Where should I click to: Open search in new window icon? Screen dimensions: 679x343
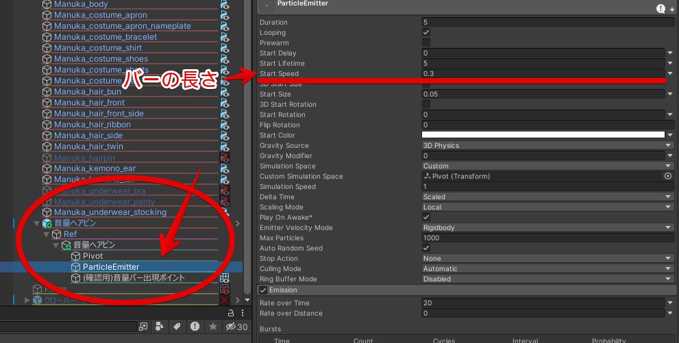click(x=143, y=327)
